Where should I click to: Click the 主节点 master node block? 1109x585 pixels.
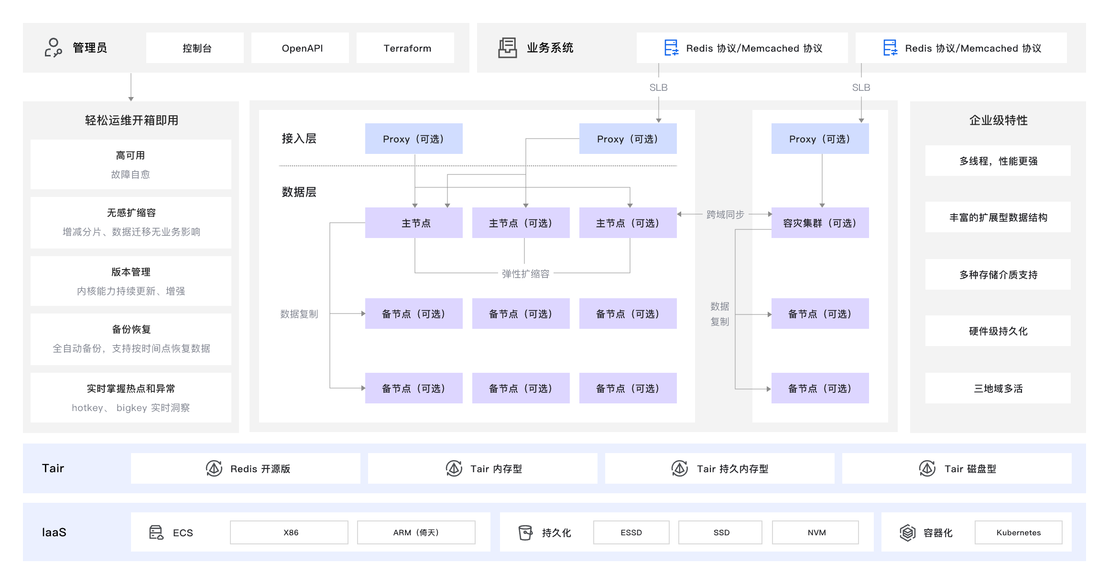414,223
